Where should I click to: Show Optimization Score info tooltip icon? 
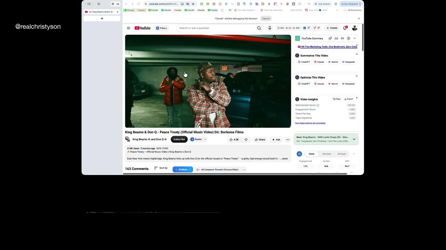pyautogui.click(x=318, y=105)
